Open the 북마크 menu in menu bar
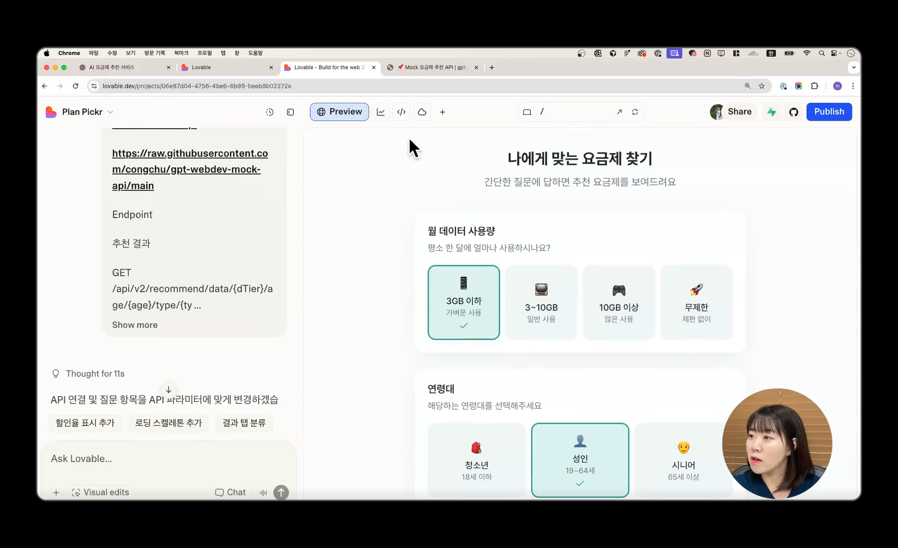The height and width of the screenshot is (548, 898). point(181,53)
